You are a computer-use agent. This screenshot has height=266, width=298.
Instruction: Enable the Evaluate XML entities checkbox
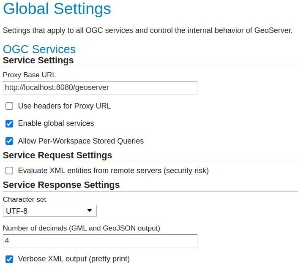(9, 171)
